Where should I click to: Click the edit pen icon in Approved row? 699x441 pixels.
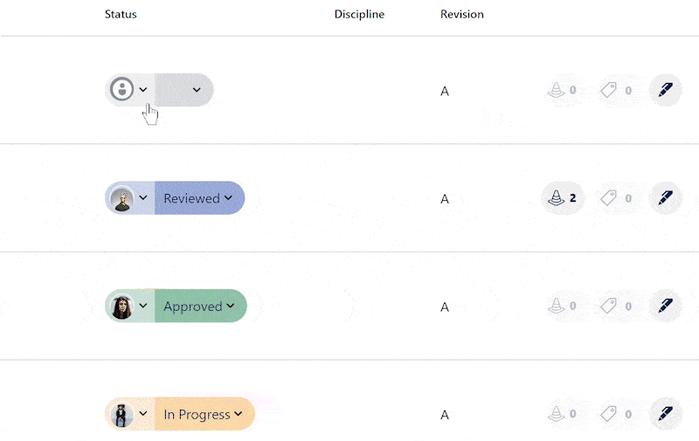pos(665,307)
